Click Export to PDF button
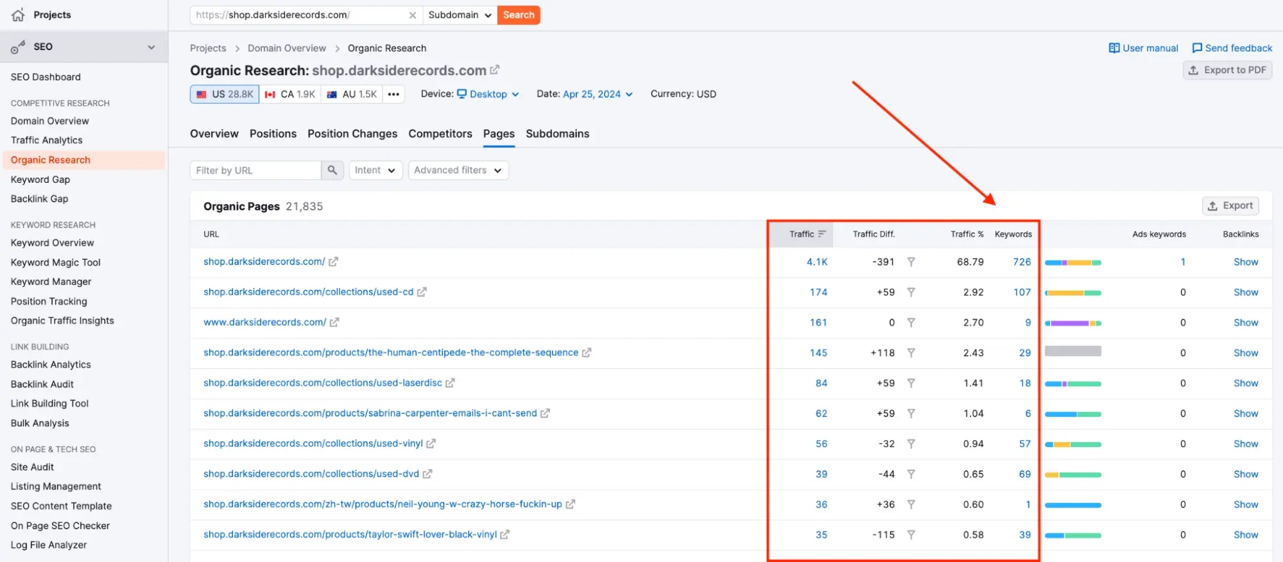Image resolution: width=1283 pixels, height=562 pixels. click(x=1227, y=70)
